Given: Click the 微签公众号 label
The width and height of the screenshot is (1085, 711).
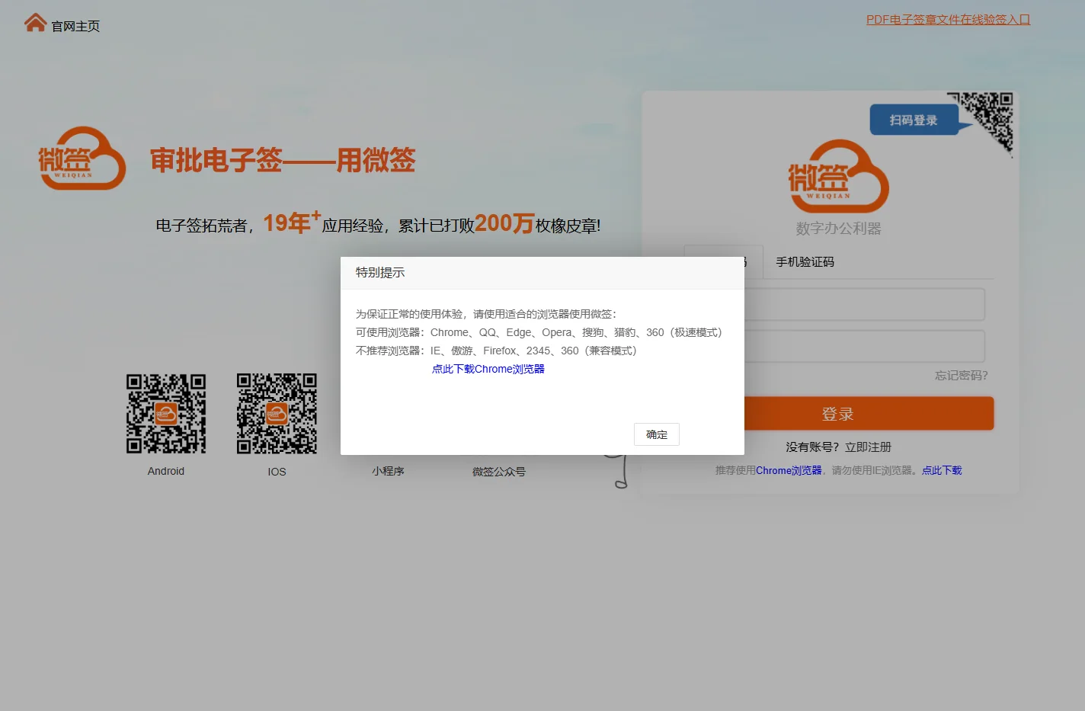Looking at the screenshot, I should click(499, 472).
